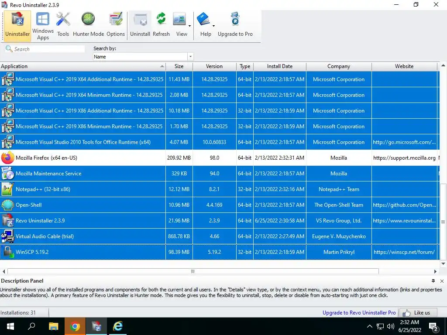Click 209.92 MB size cell
Screen dimensions: 447x335
(x=179, y=158)
